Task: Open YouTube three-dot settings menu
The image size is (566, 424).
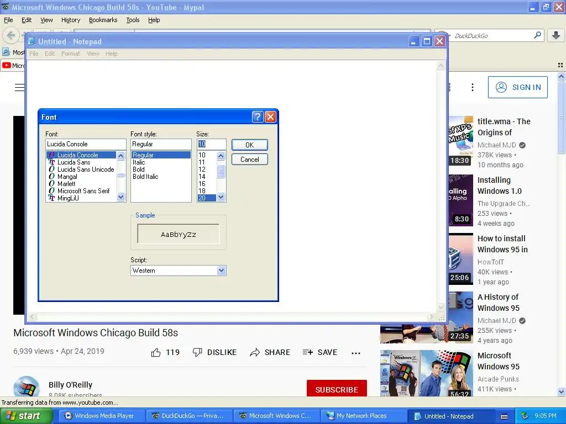Action: (472, 87)
